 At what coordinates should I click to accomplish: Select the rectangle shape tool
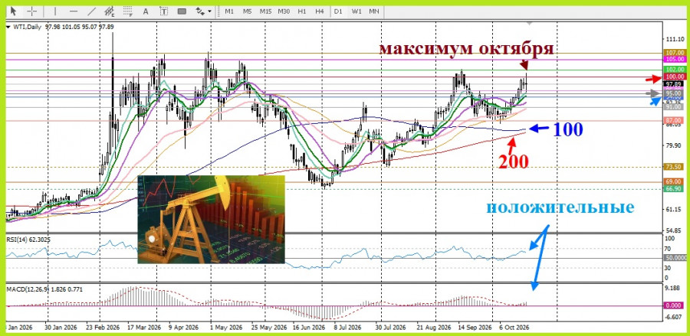point(182,11)
